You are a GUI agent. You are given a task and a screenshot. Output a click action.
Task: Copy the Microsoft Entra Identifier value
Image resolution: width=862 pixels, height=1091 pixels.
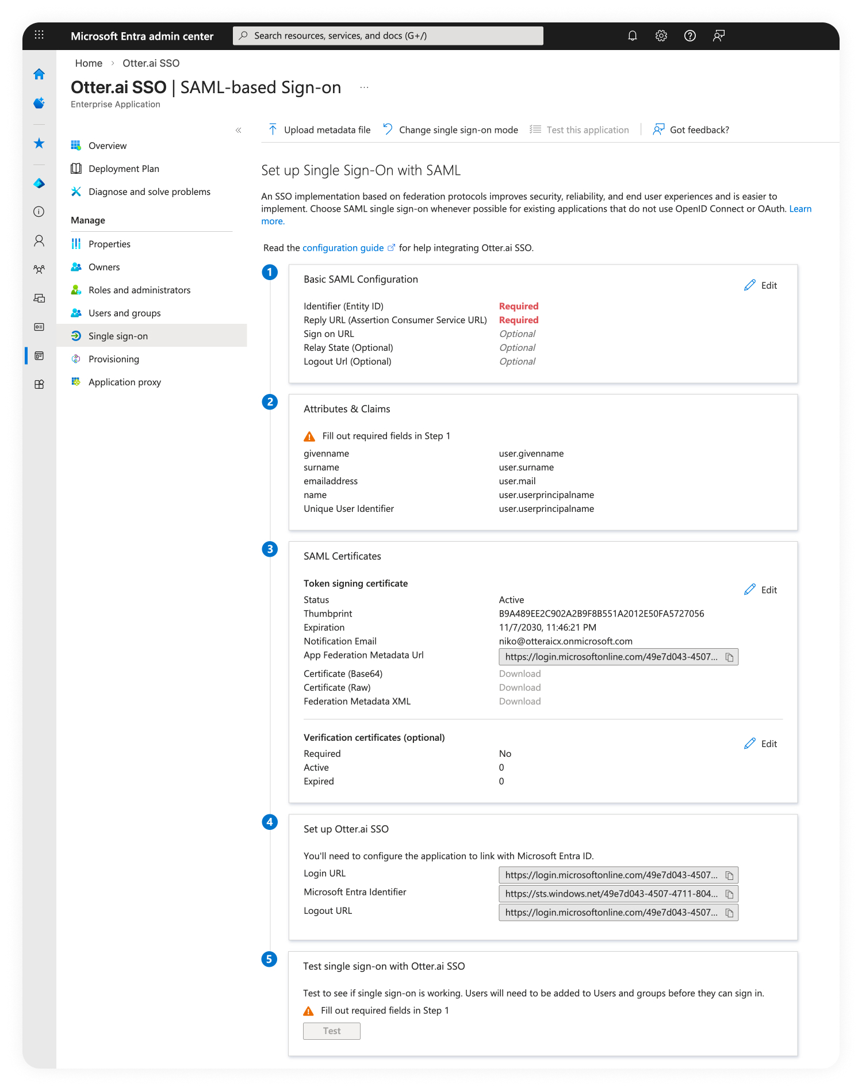[x=729, y=894]
